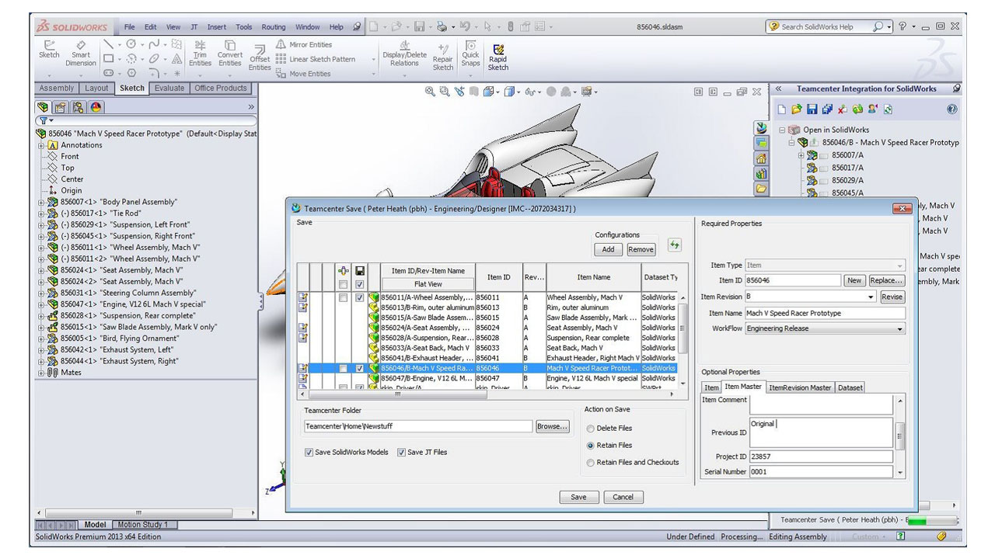The width and height of the screenshot is (995, 559).
Task: Open the Quick Snaps tool
Action: click(470, 53)
